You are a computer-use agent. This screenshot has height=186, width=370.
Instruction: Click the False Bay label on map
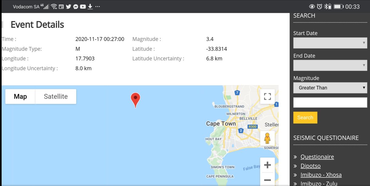[252, 168]
